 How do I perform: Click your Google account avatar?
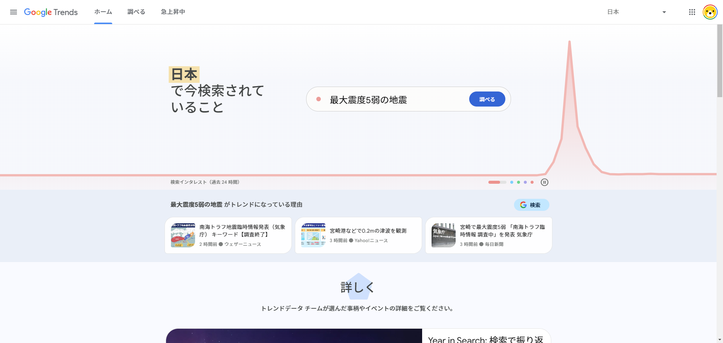(710, 12)
